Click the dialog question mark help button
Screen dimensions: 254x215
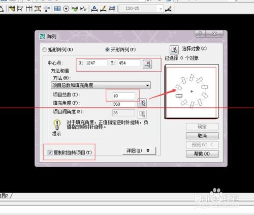200,34
